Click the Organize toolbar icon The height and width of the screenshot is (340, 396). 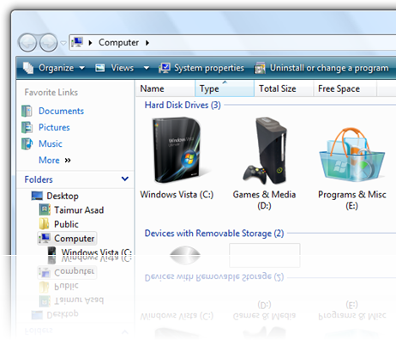click(x=28, y=68)
